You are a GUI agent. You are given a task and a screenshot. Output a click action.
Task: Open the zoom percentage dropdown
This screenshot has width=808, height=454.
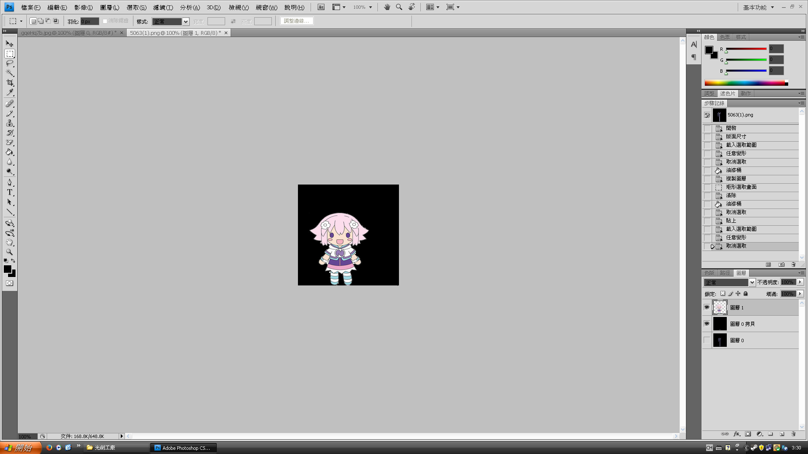(369, 7)
